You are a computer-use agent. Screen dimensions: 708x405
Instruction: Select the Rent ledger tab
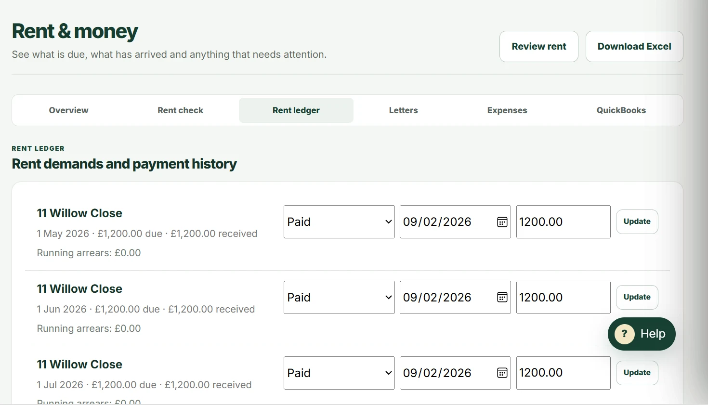pos(296,110)
